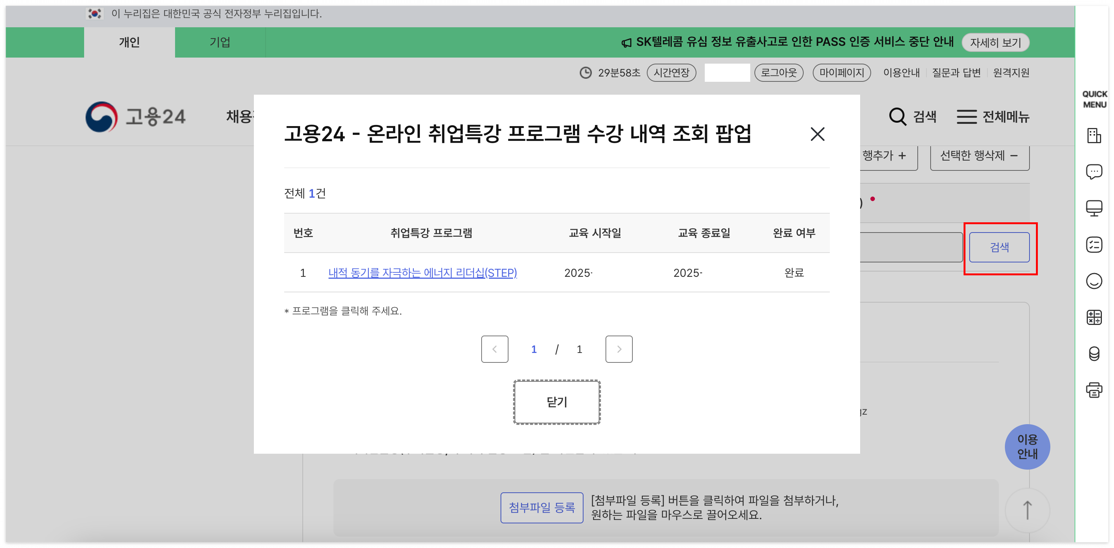The width and height of the screenshot is (1114, 548).
Task: Open the monitor icon in quick menu
Action: tap(1094, 208)
